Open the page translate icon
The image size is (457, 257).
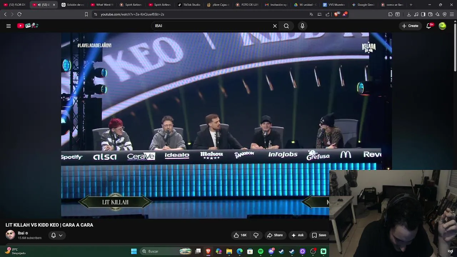point(311,14)
